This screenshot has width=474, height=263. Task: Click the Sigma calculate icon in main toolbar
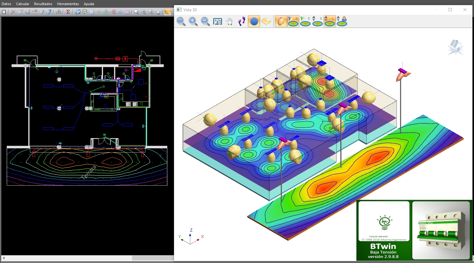coord(68,12)
